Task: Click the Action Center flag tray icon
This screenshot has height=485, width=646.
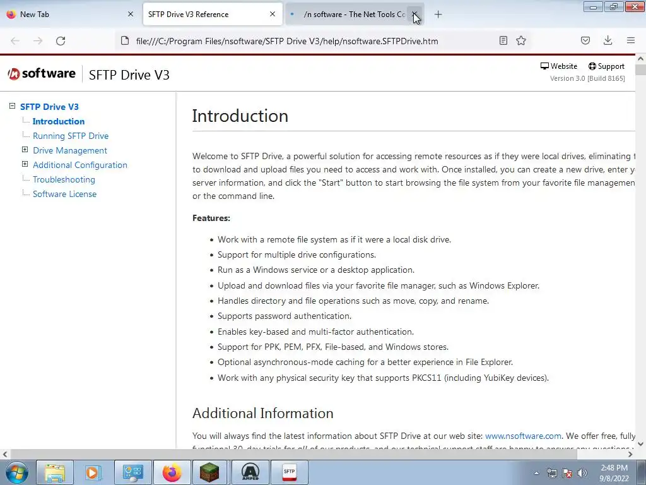Action: (x=567, y=473)
